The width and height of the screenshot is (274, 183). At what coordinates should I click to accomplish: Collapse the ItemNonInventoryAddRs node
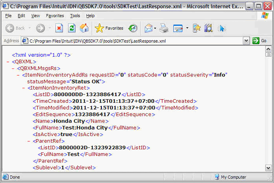18,75
